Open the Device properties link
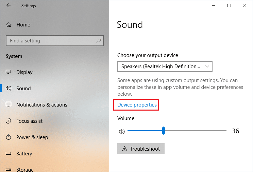253x172 pixels. [137, 105]
